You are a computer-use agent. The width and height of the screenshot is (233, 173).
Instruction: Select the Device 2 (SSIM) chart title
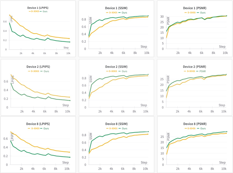116,67
